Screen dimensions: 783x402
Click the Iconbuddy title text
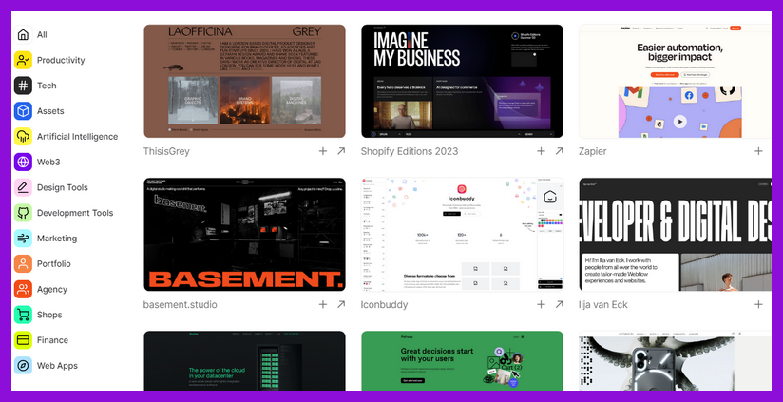(x=385, y=305)
